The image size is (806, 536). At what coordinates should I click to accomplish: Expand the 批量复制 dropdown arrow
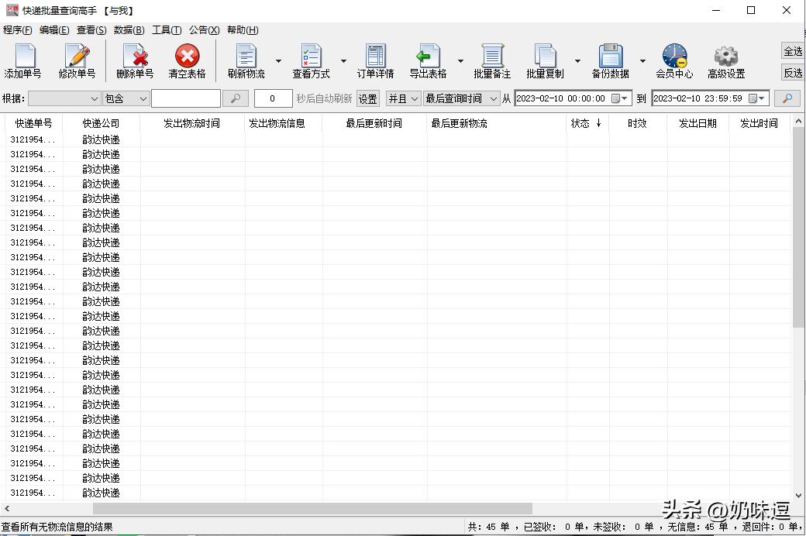pyautogui.click(x=578, y=60)
